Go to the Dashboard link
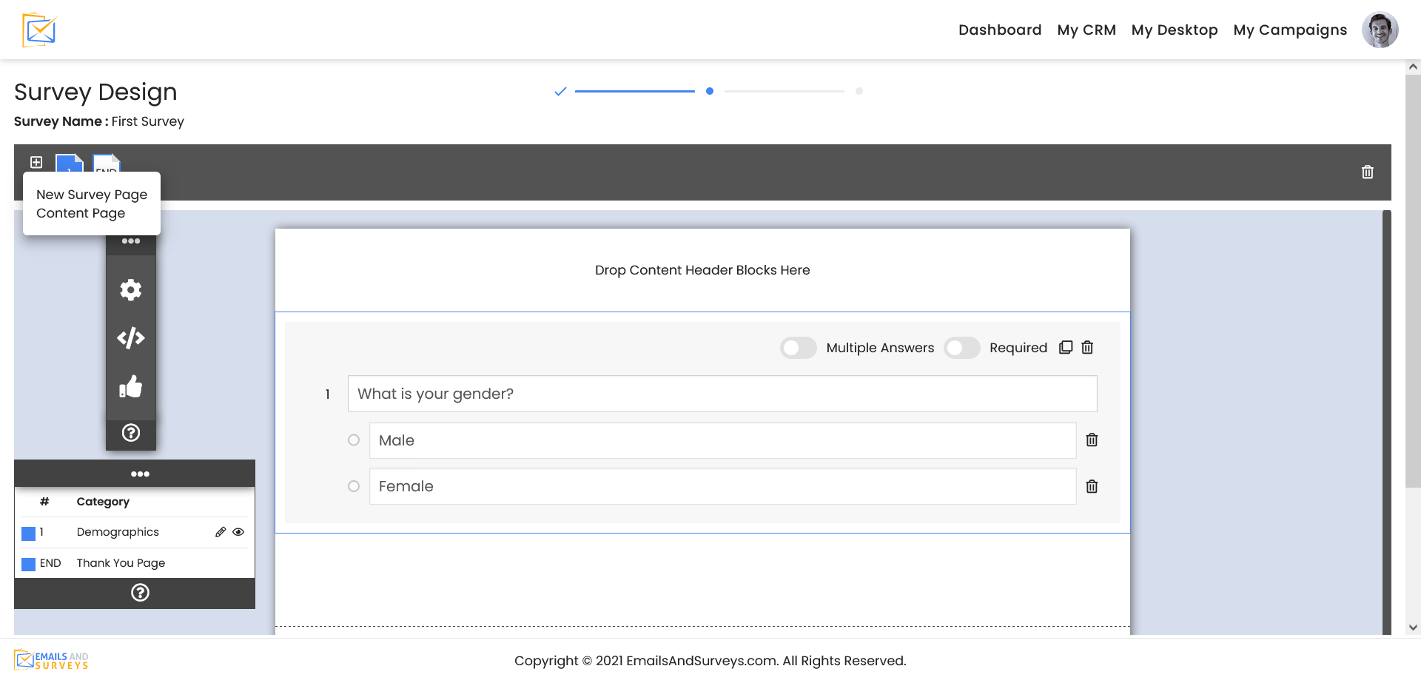Viewport: 1421px width, 683px height. (1000, 30)
